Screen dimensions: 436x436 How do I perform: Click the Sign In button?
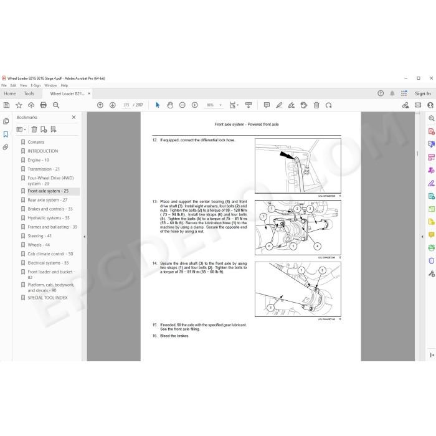(423, 93)
